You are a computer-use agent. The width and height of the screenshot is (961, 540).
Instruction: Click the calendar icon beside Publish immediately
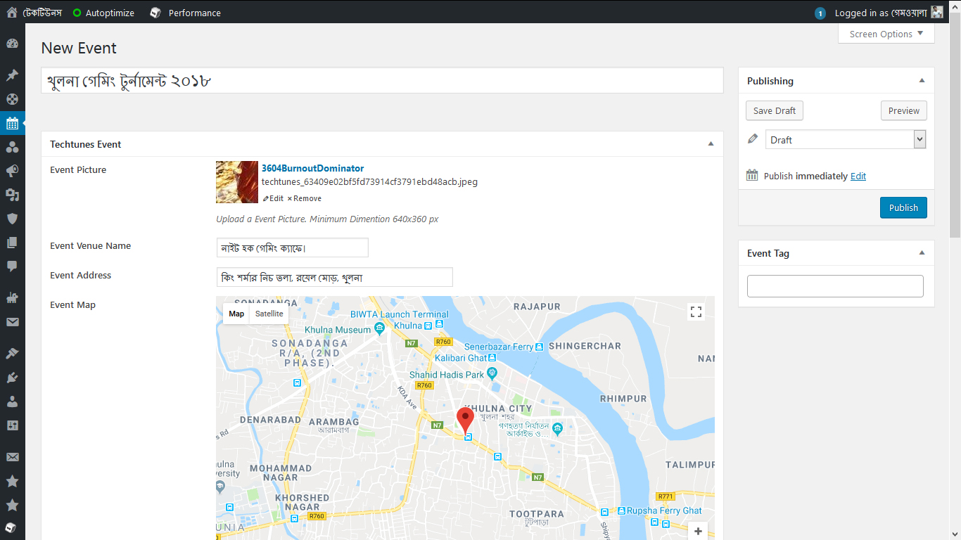point(752,175)
